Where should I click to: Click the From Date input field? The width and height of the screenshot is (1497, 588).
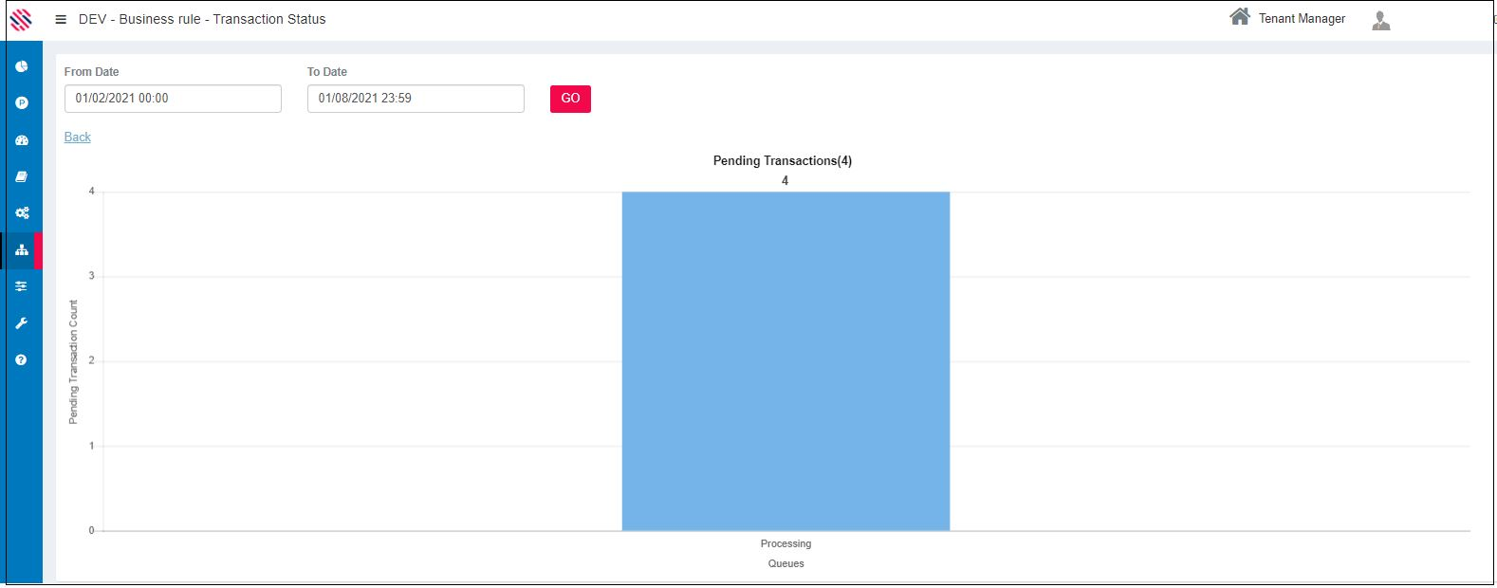point(173,99)
